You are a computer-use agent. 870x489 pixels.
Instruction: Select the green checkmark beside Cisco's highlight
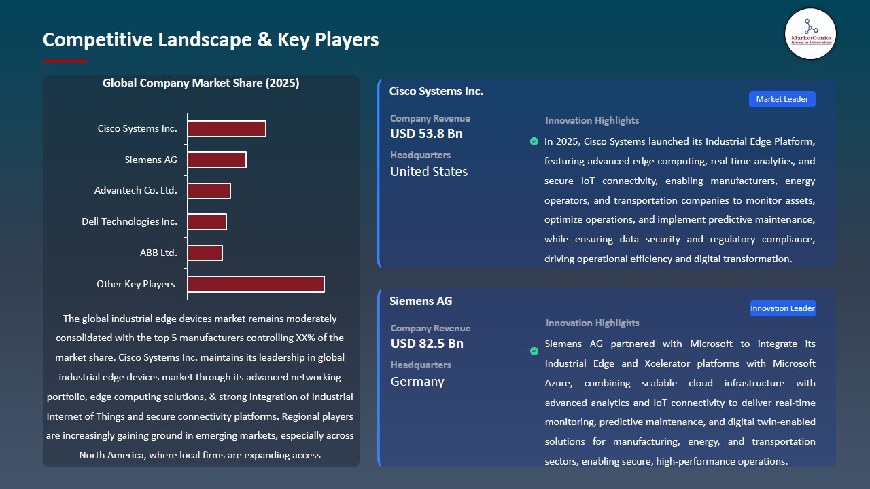coord(534,141)
